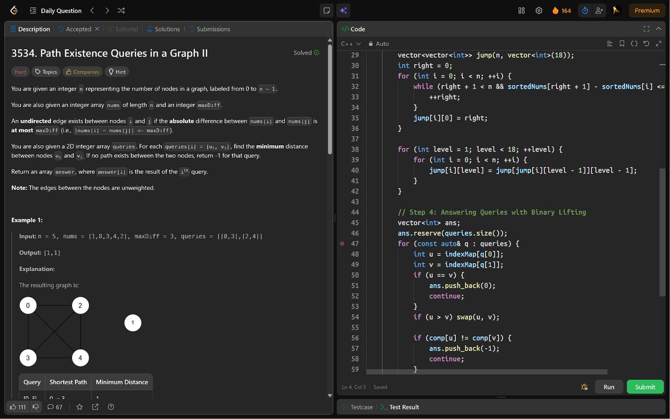Open the LeetCode home logo
Image resolution: width=670 pixels, height=419 pixels.
coord(14,11)
